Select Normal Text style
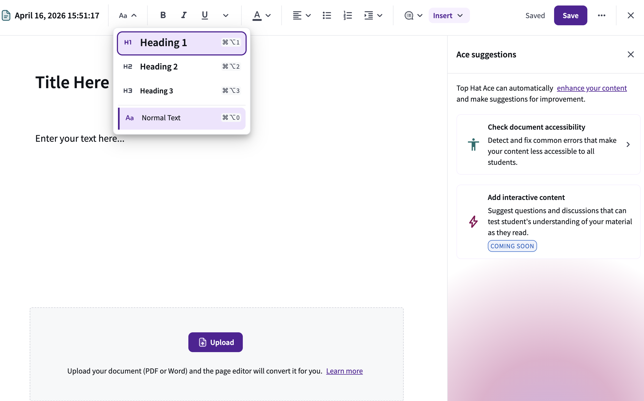Viewport: 644px width, 401px height. point(182,118)
